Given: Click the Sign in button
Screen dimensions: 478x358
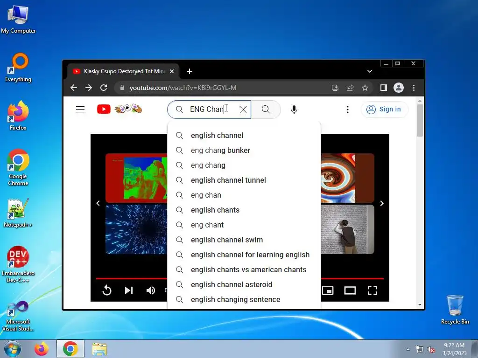Looking at the screenshot, I should (x=384, y=109).
